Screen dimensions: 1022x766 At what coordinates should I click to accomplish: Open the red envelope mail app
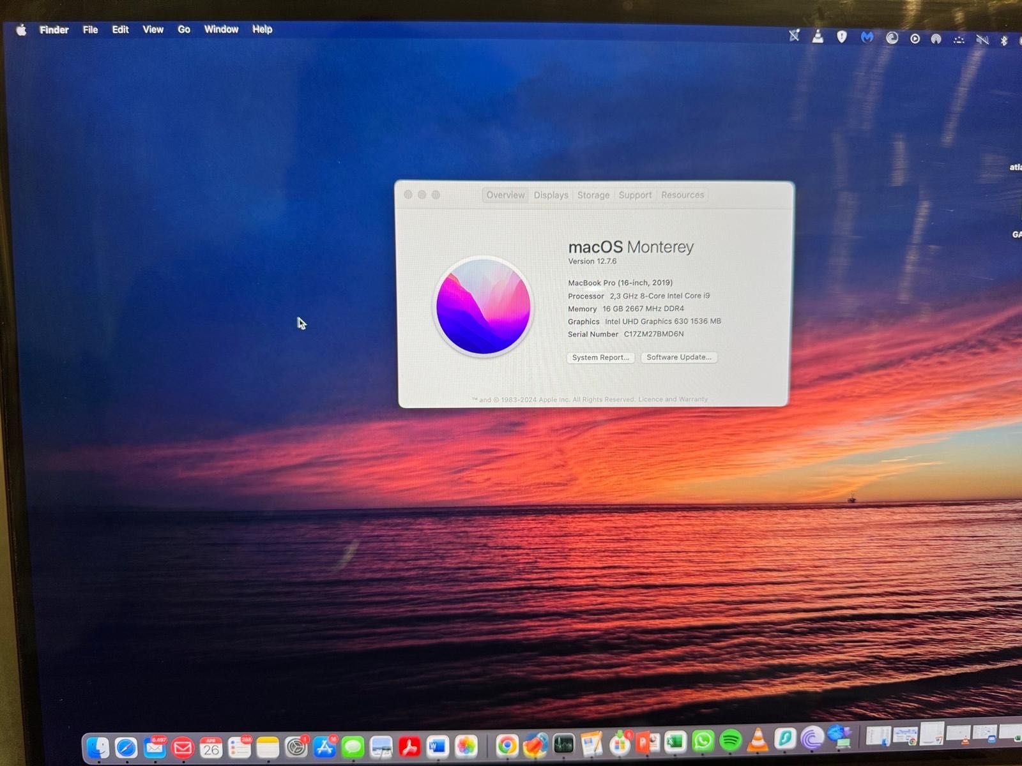pos(182,746)
